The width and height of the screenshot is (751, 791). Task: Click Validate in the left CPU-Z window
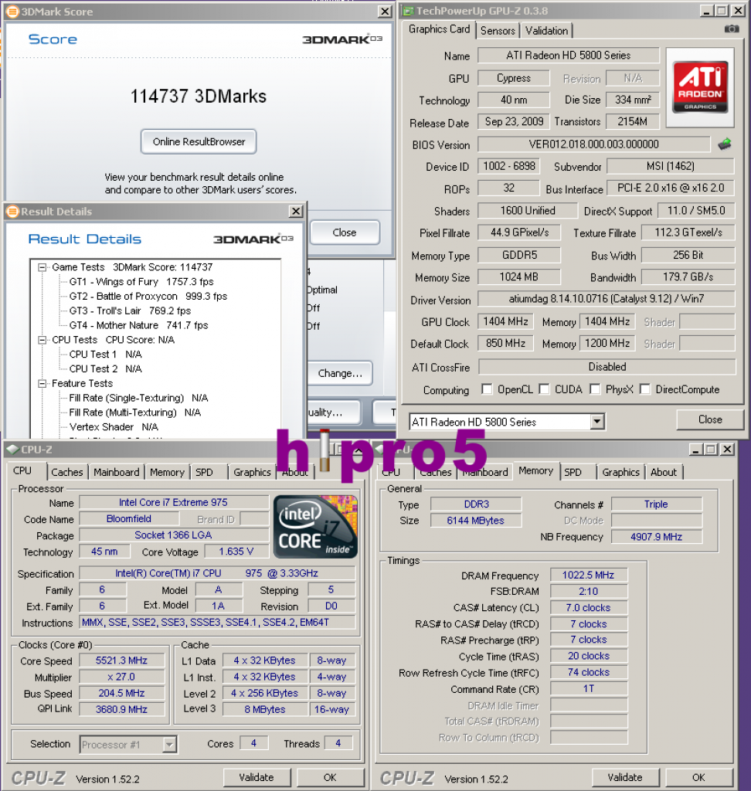pos(257,777)
